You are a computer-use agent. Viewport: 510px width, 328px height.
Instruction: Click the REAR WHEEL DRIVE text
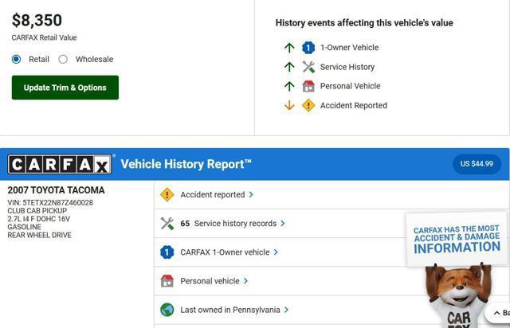pyautogui.click(x=39, y=235)
